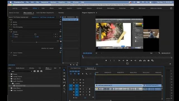This screenshot has height=101, width=179.
Task: Select the Track Select Forward tool
Action: (x=64, y=73)
